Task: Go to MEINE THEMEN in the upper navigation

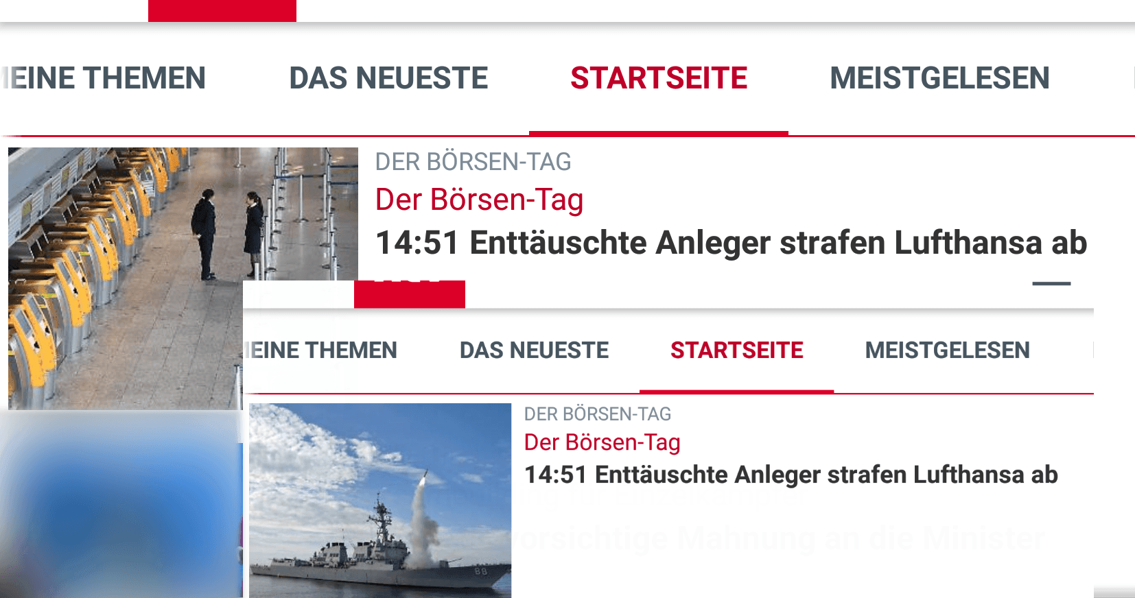Action: pos(103,78)
